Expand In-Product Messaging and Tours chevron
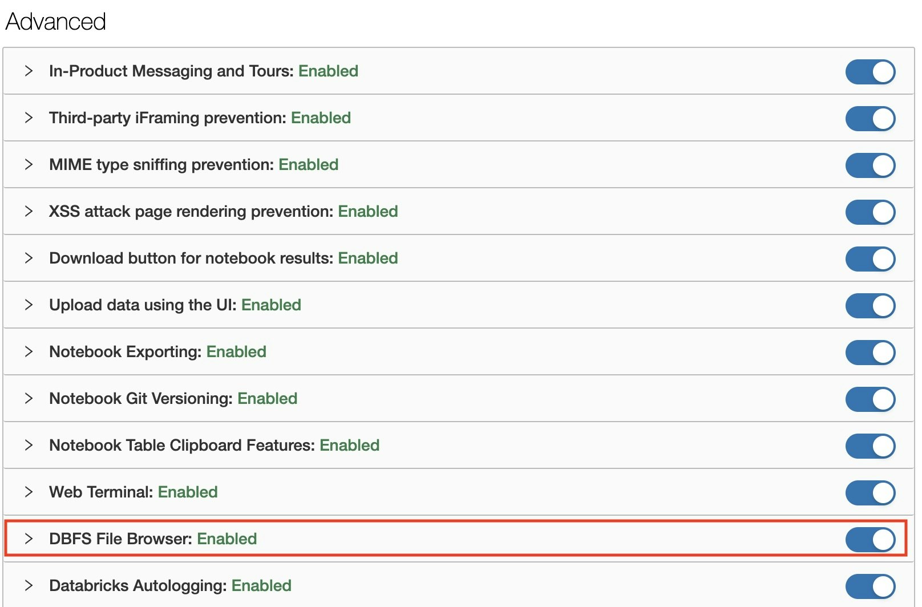Viewport: 922px width, 607px height. 29,71
